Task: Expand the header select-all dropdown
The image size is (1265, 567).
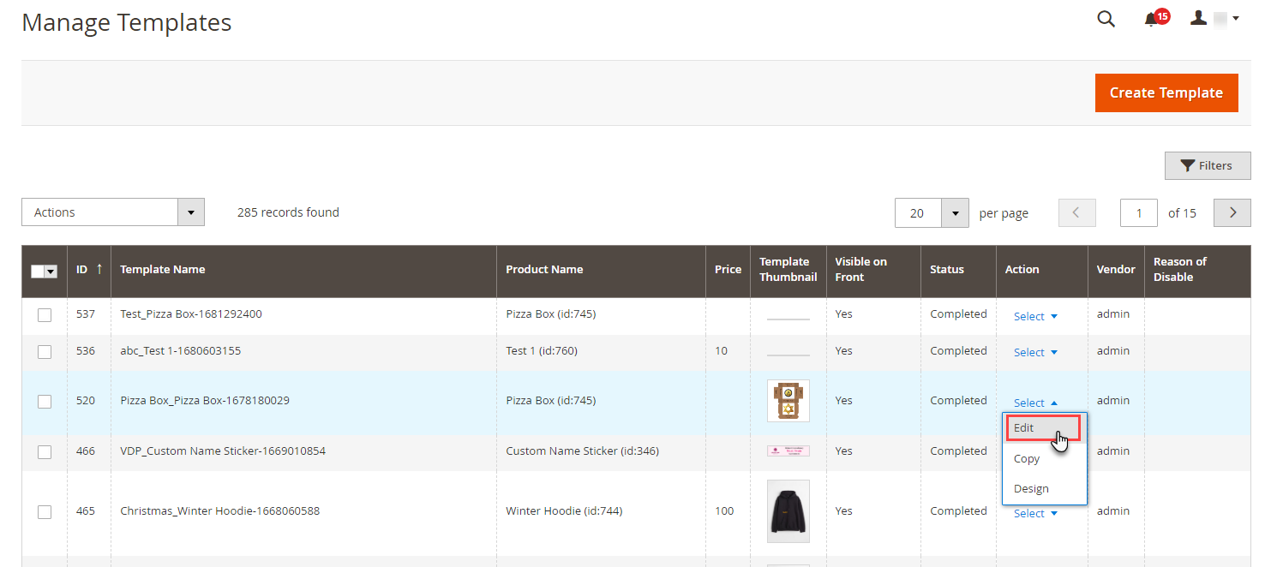Action: (51, 271)
